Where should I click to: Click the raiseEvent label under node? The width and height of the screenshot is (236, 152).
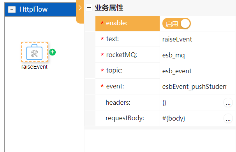pyautogui.click(x=34, y=67)
